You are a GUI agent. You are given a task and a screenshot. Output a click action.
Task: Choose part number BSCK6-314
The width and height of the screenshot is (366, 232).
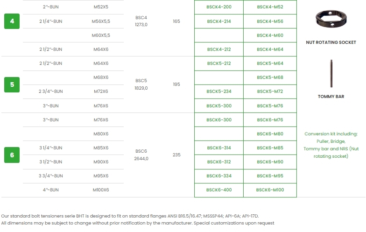coord(218,148)
